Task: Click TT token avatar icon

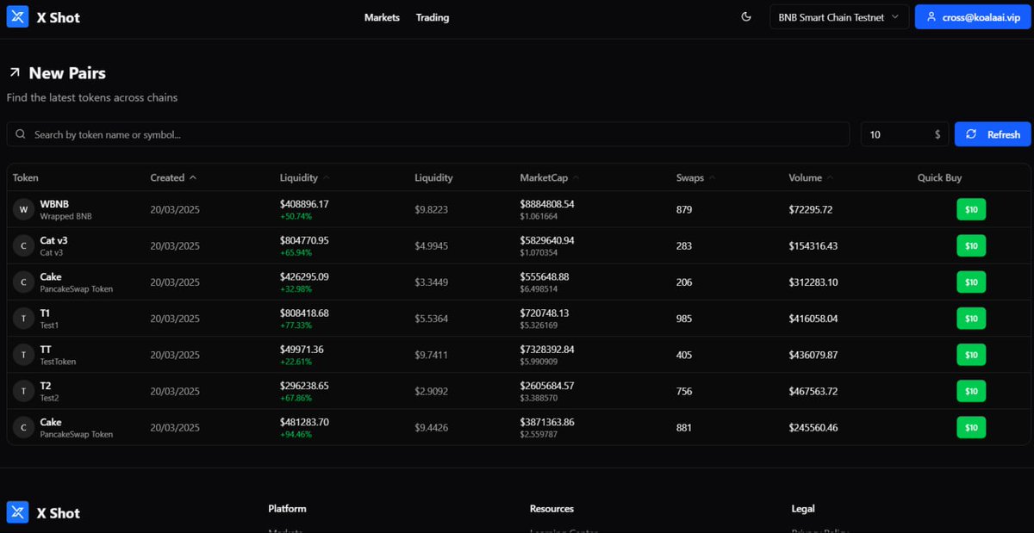Action: point(24,355)
